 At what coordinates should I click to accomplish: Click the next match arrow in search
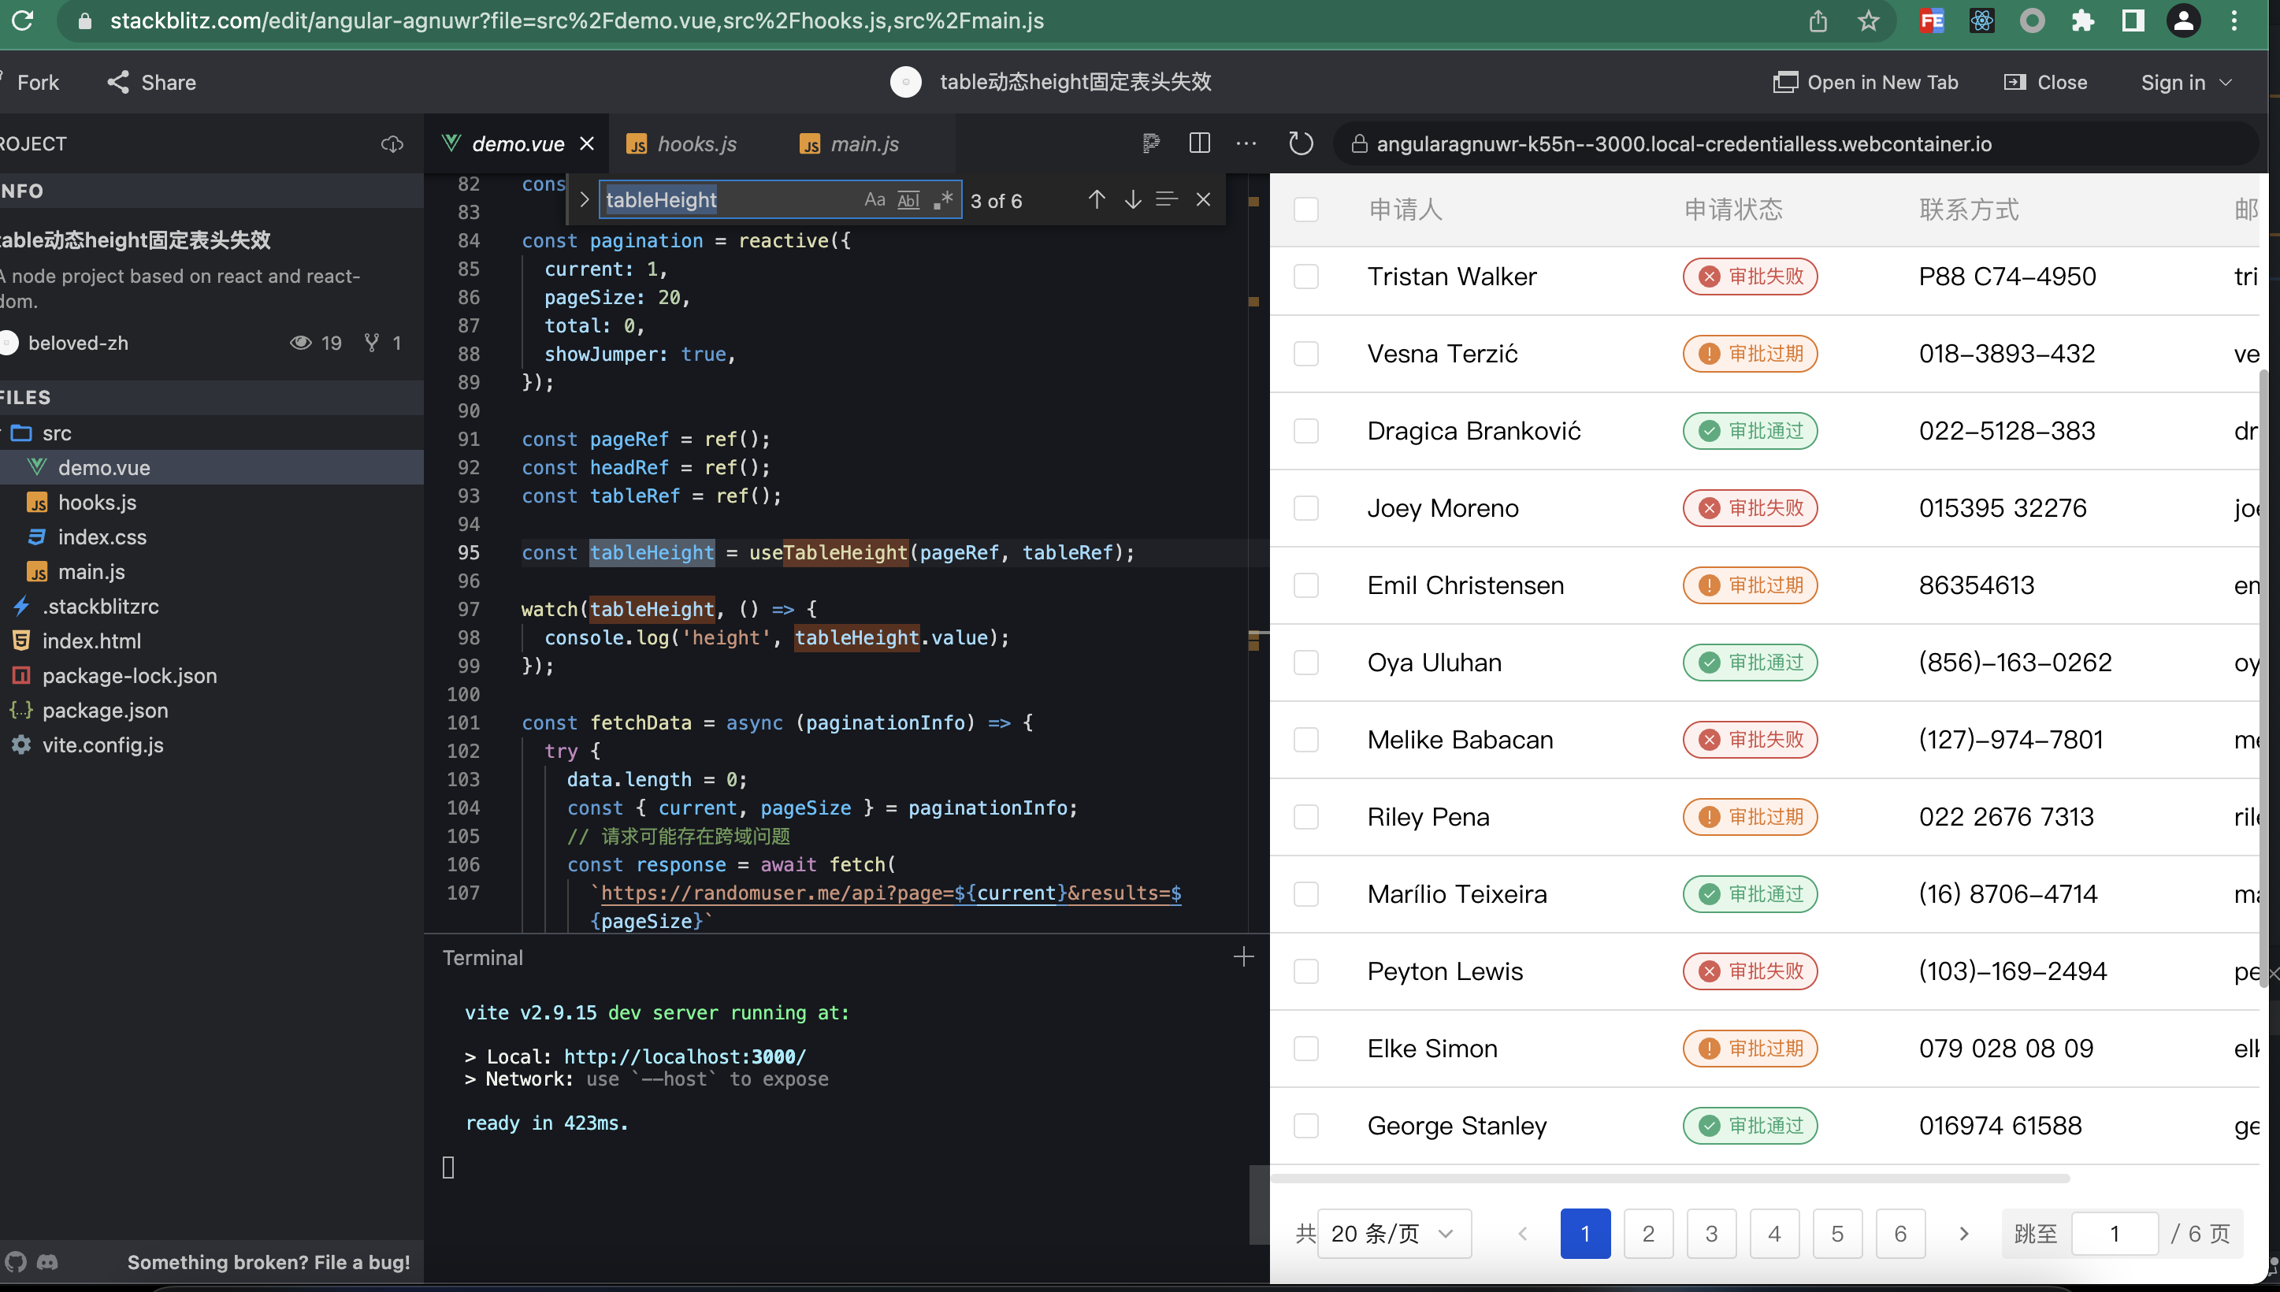point(1133,199)
